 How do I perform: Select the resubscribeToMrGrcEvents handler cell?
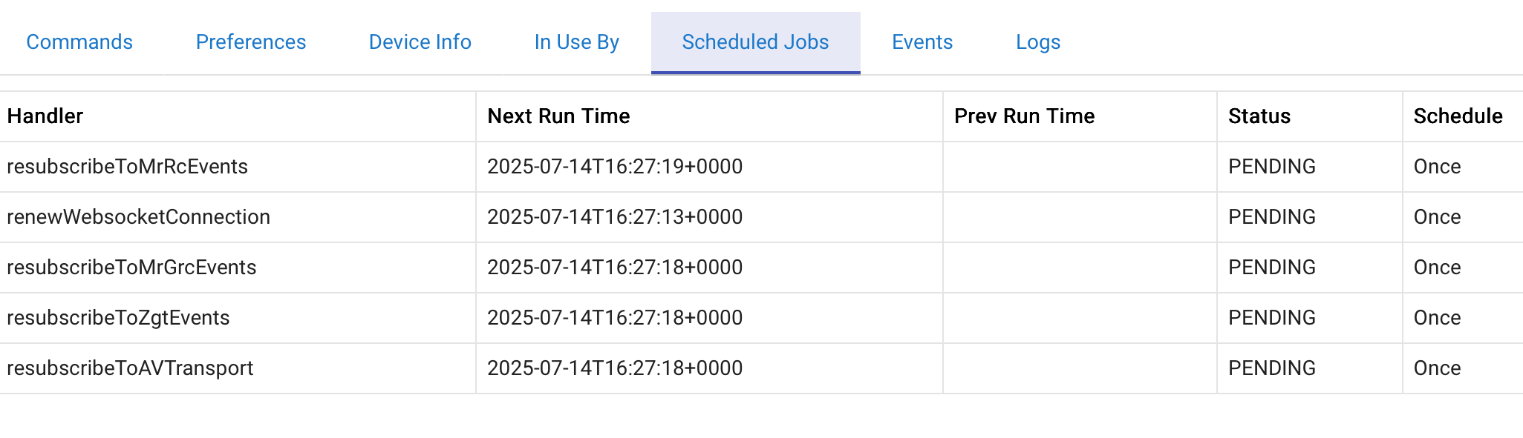pyautogui.click(x=131, y=268)
